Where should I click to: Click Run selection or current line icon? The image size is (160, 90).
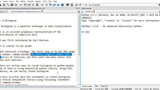pos(33,5)
